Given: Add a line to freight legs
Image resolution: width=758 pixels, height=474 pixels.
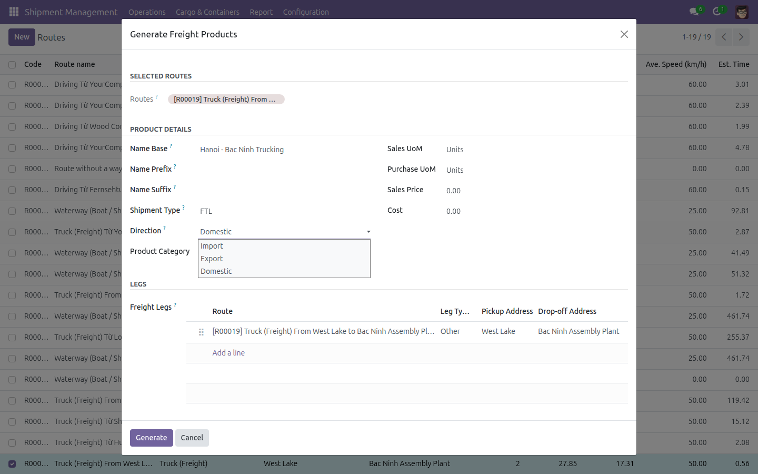Looking at the screenshot, I should click(228, 353).
